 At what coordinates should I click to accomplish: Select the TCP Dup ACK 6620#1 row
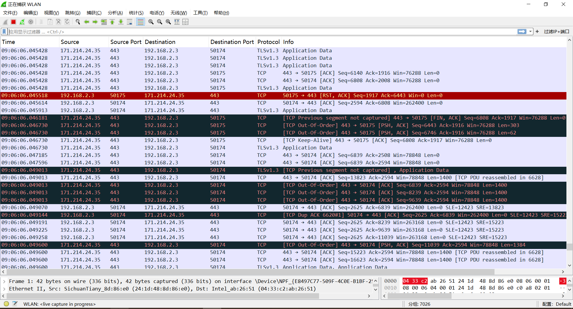(284, 215)
